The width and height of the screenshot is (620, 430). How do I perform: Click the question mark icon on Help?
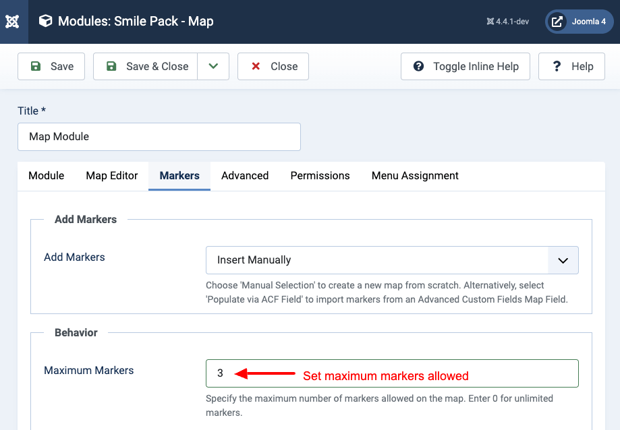(557, 66)
